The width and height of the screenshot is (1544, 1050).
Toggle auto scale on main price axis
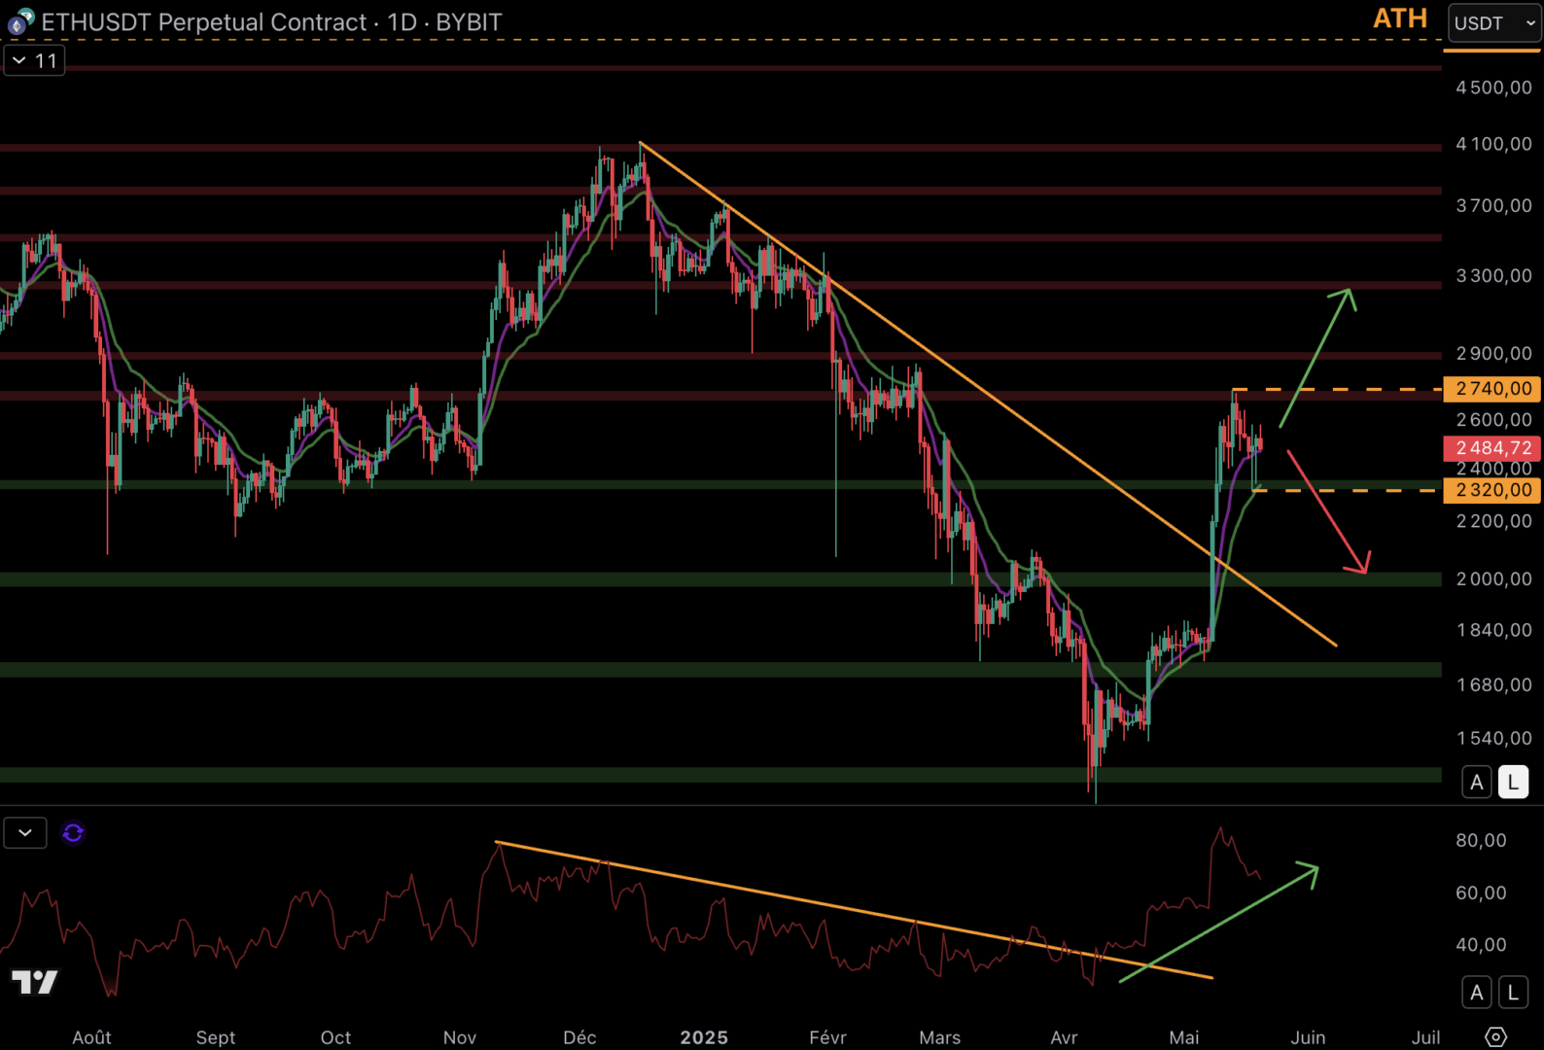(1477, 782)
